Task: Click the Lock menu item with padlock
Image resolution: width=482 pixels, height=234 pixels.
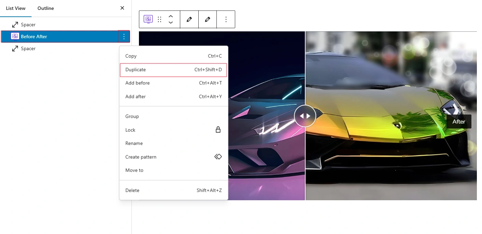Action: coord(173,130)
